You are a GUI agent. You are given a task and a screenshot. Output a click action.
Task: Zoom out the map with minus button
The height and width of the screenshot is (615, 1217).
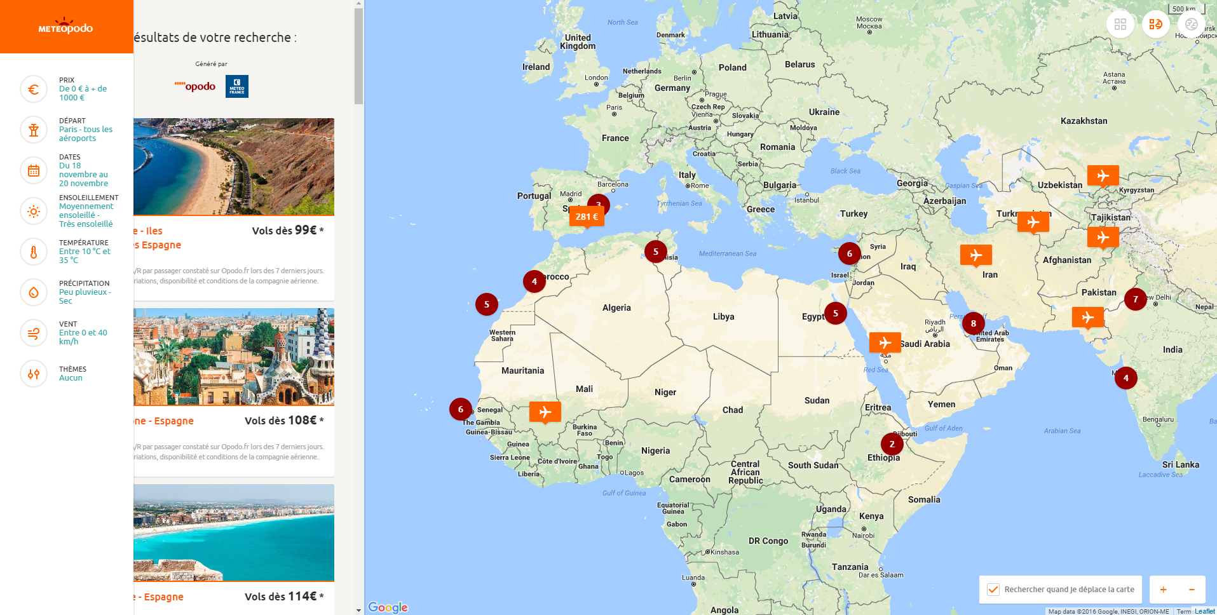(x=1192, y=590)
